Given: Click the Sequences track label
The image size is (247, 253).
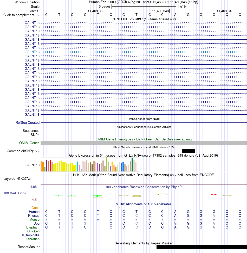Looking at the screenshot, I should [31, 131].
